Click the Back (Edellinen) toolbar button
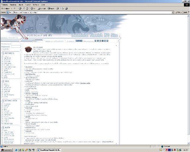 6,9
